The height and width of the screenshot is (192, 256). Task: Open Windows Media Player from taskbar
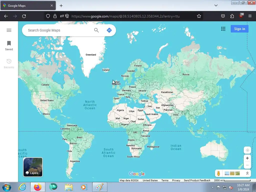point(84,187)
